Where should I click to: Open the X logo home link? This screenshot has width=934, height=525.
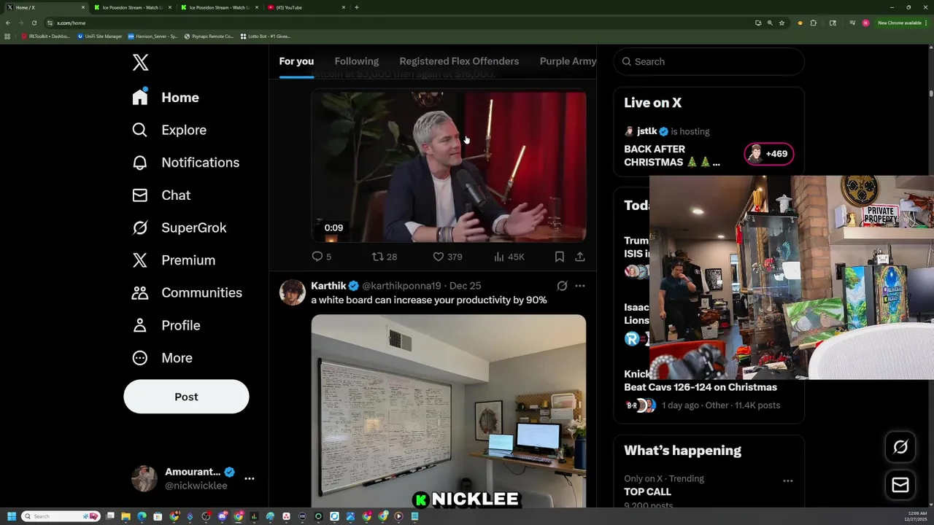[141, 63]
